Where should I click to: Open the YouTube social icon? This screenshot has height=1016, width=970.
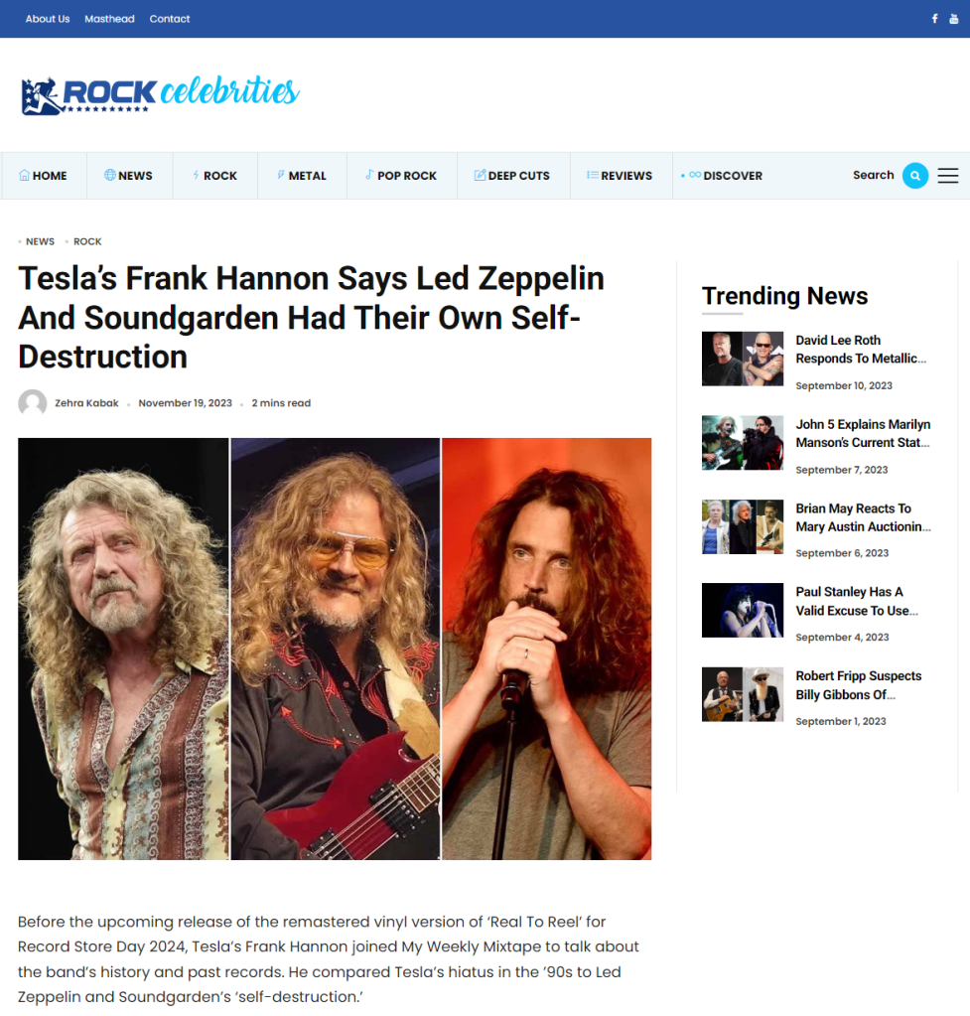click(954, 19)
